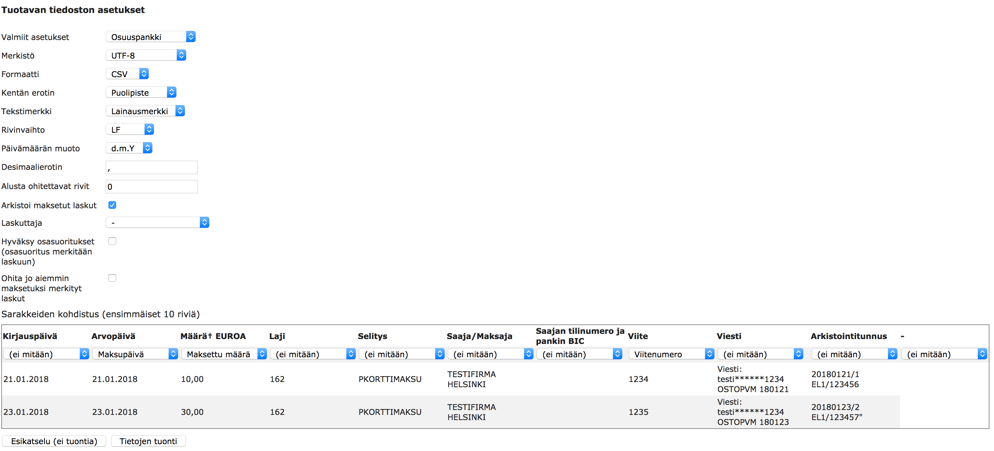Open column mapping dropdown under Saaja/Maksaja
This screenshot has height=451, width=994.
point(490,354)
